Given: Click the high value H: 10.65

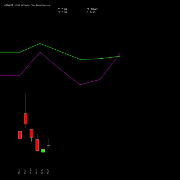Looking at the screenshot, I should tap(92, 9).
